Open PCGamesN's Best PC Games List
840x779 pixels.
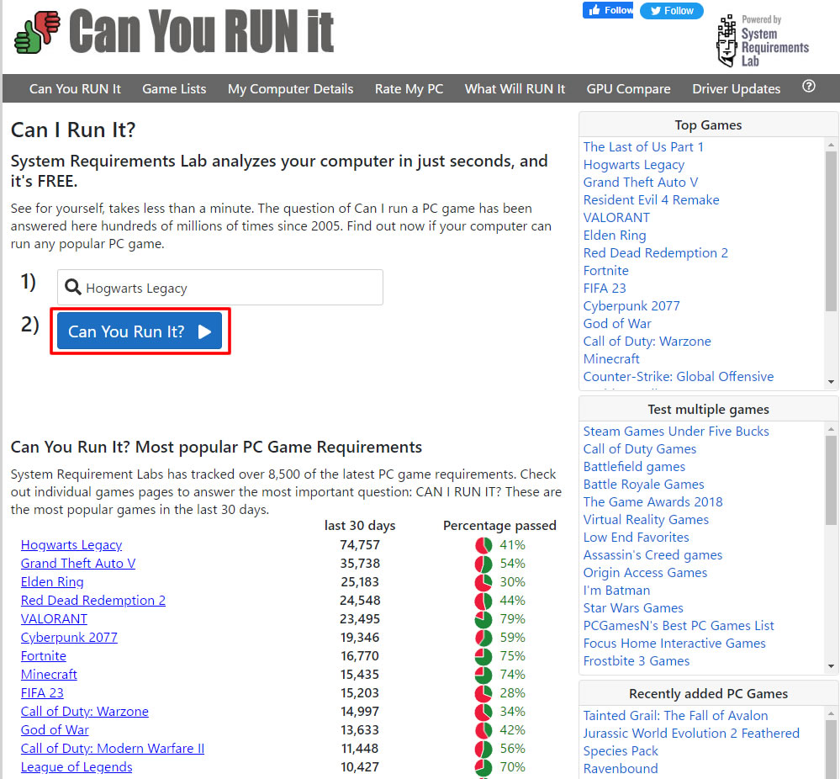pos(679,626)
